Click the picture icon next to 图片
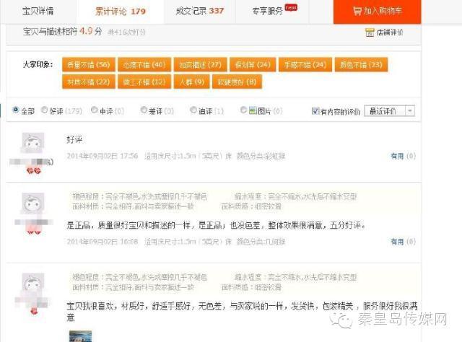The image size is (462, 342). (253, 110)
